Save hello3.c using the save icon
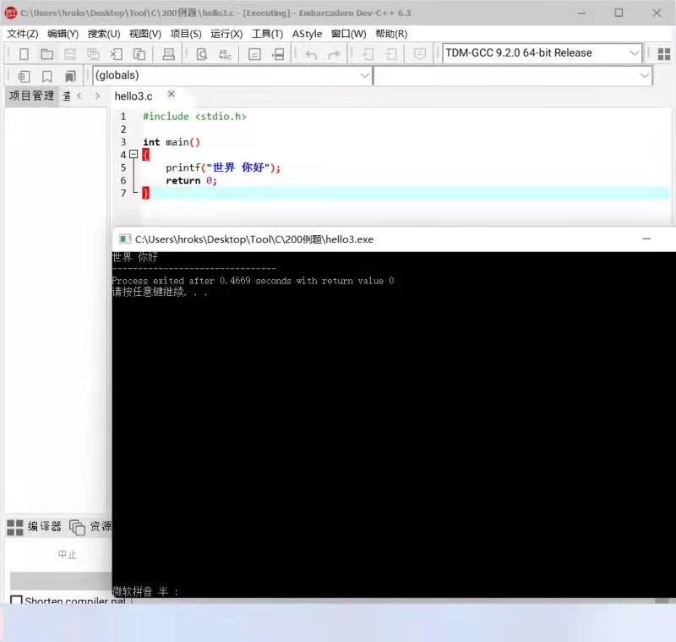 coord(70,53)
